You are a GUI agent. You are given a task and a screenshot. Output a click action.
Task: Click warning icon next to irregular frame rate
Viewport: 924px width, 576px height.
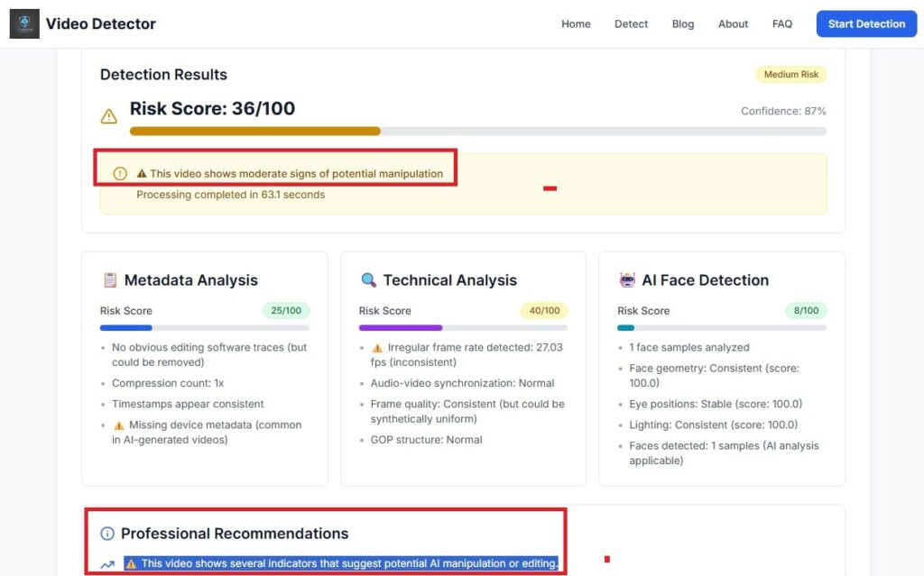(x=377, y=348)
